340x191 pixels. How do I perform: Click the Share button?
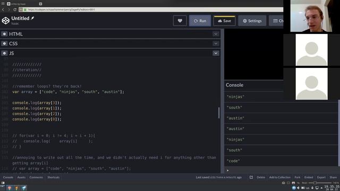(333, 177)
